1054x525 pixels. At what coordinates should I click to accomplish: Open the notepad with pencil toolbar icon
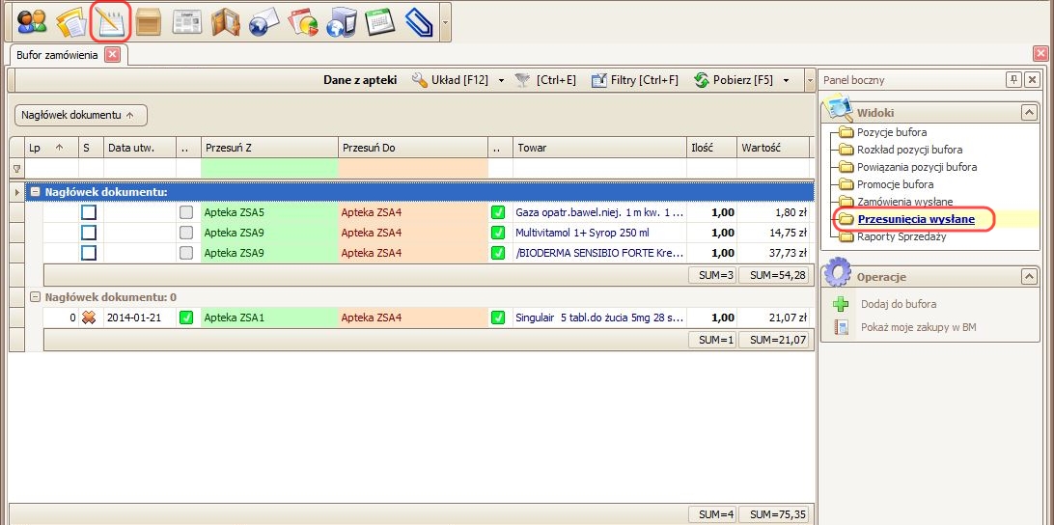click(x=110, y=21)
